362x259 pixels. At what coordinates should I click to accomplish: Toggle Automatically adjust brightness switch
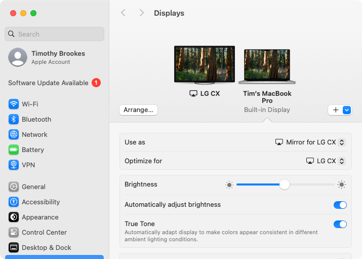pyautogui.click(x=340, y=205)
